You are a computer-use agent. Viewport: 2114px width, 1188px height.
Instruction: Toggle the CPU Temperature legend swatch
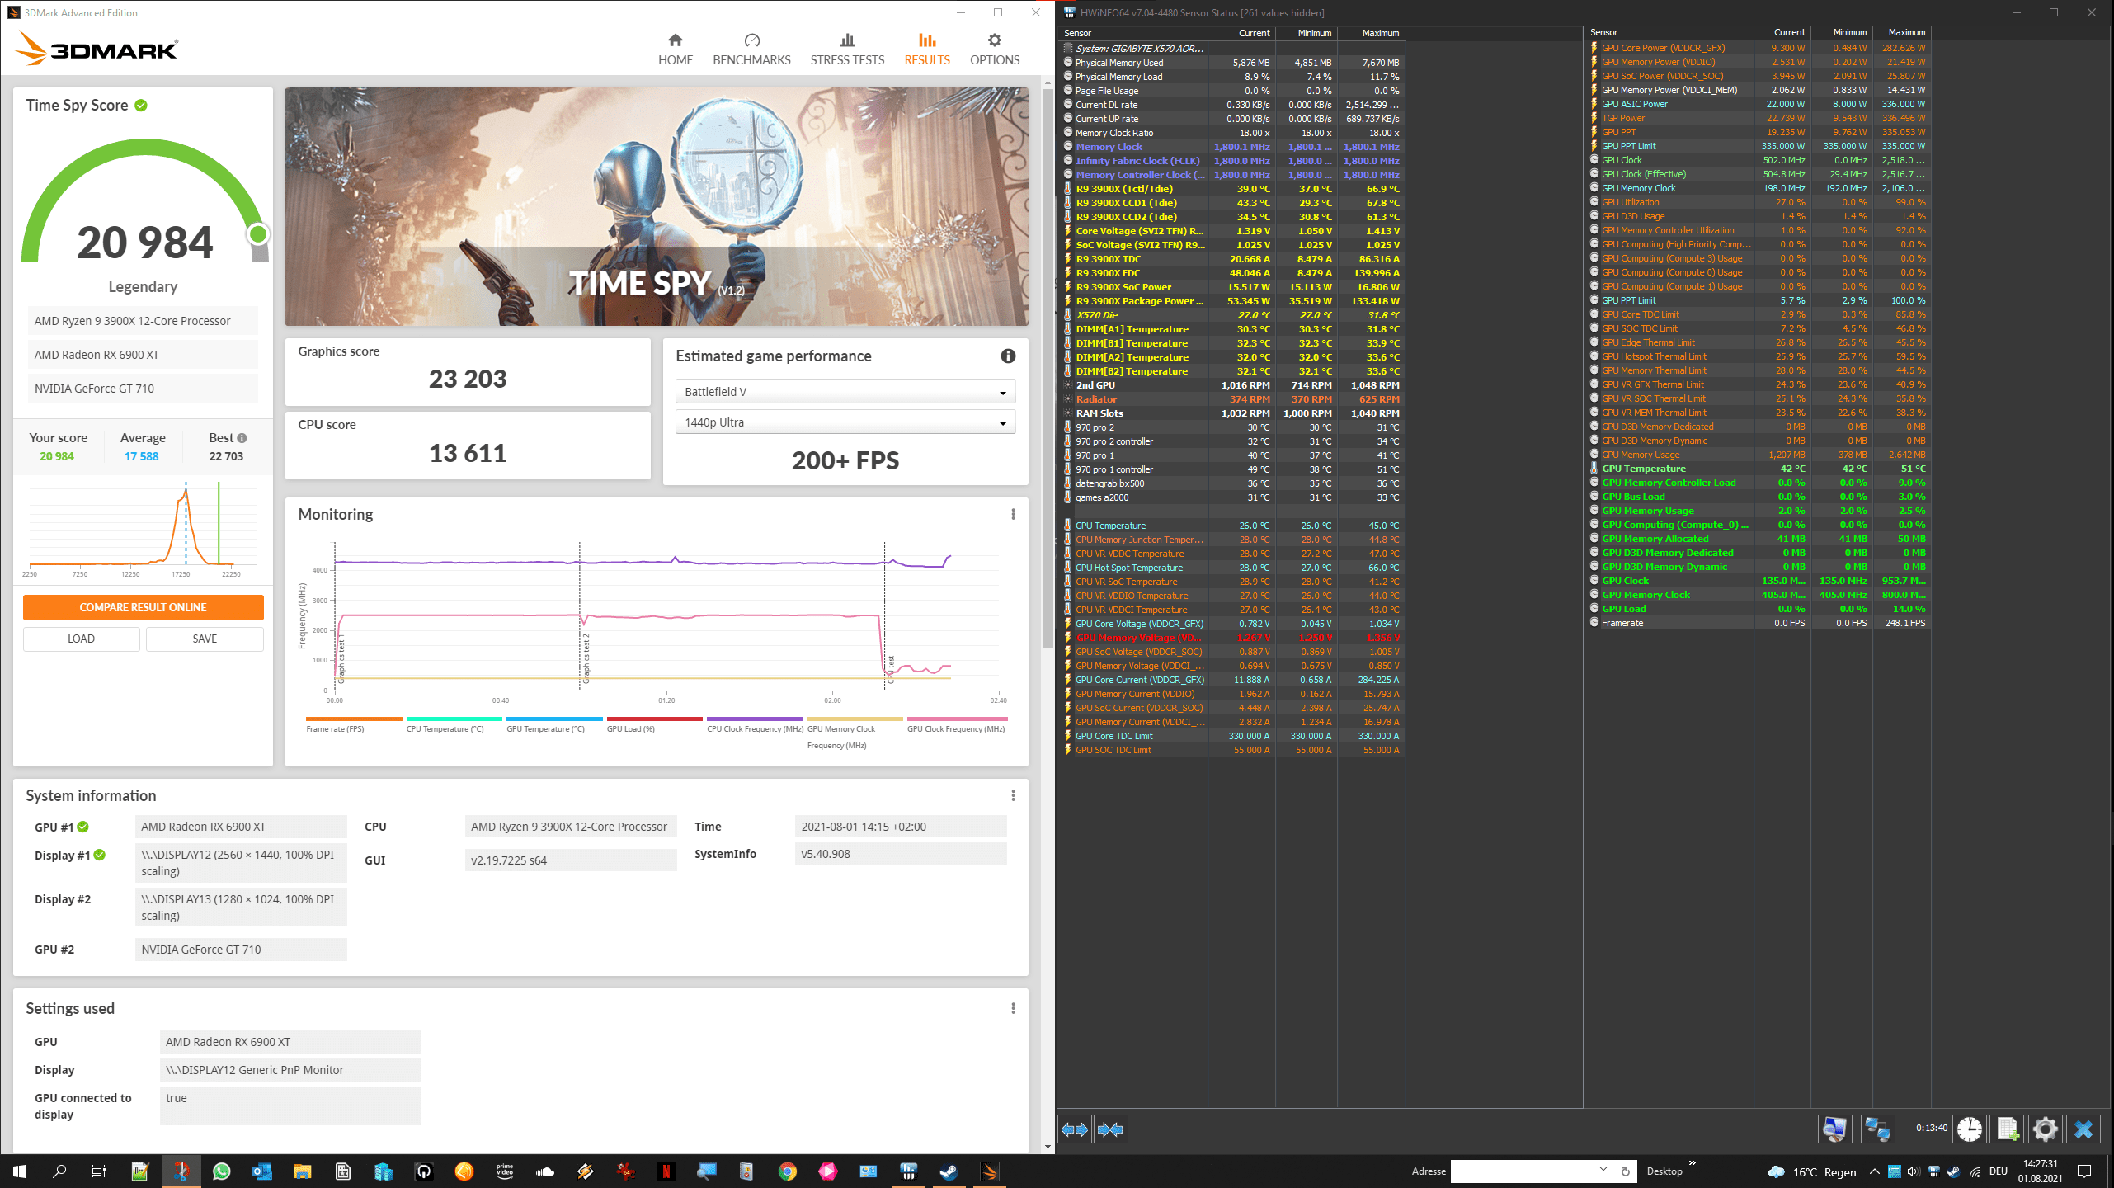454,719
